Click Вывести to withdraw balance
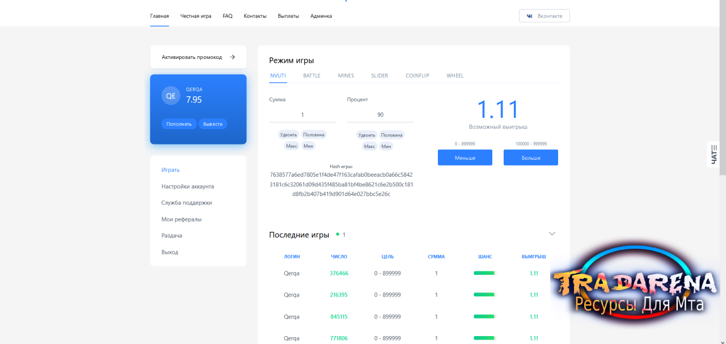 tap(213, 124)
